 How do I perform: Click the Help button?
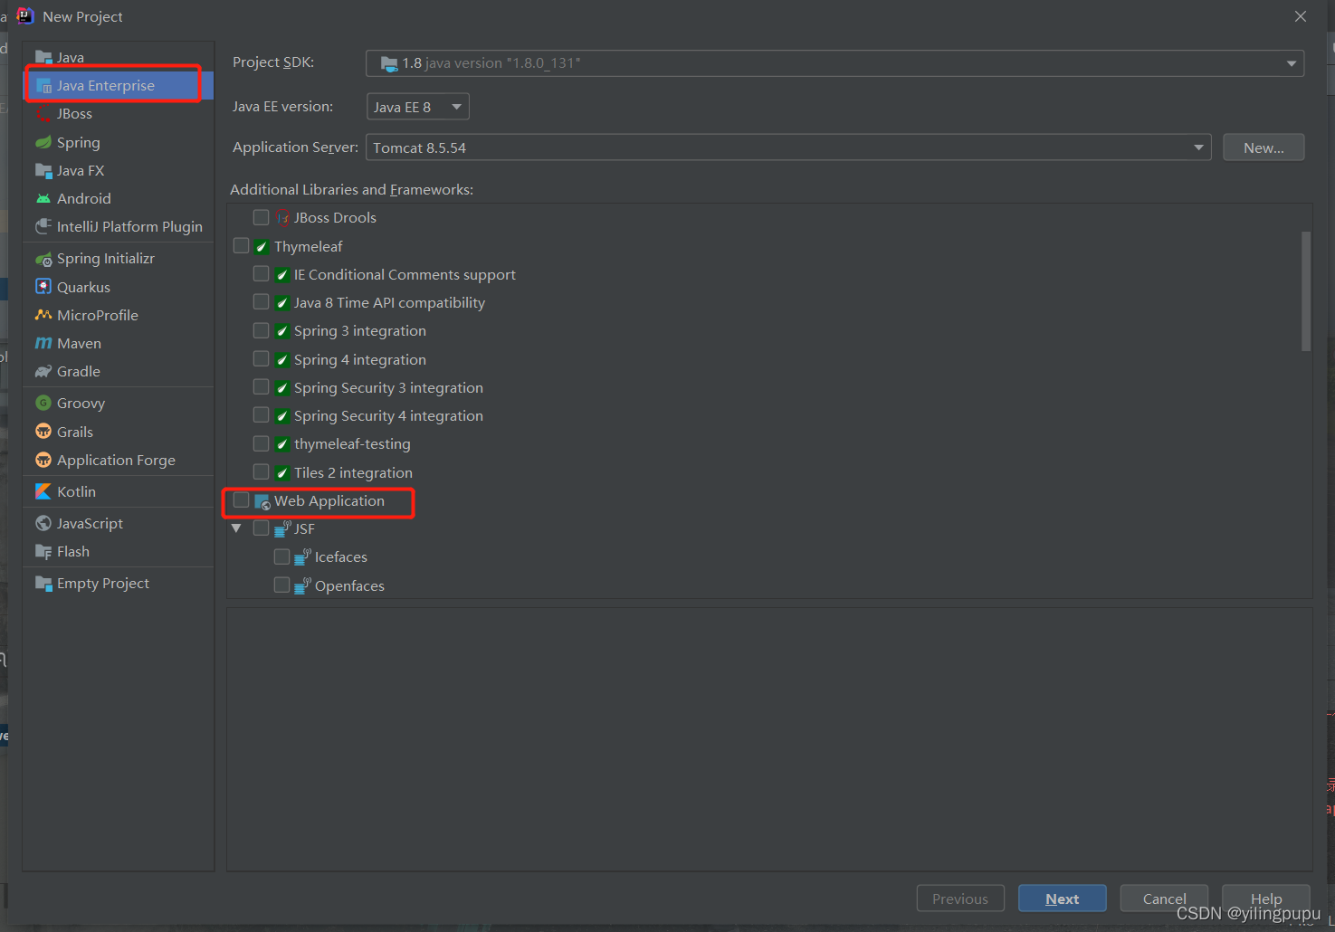[1266, 899]
